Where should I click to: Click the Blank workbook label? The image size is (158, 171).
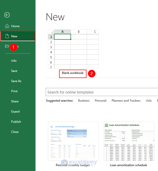pos(73,73)
